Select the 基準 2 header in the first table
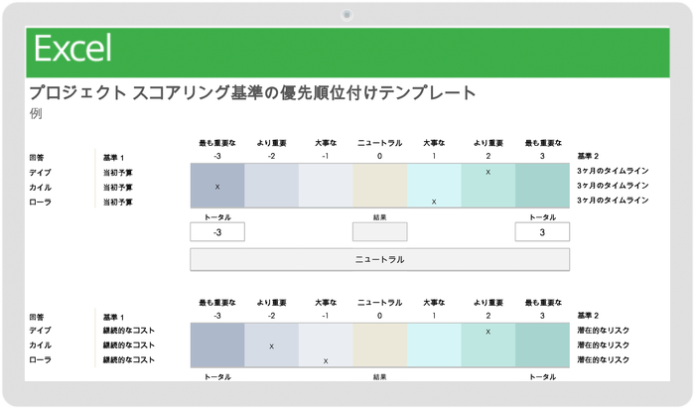This screenshot has width=695, height=409. click(x=588, y=157)
